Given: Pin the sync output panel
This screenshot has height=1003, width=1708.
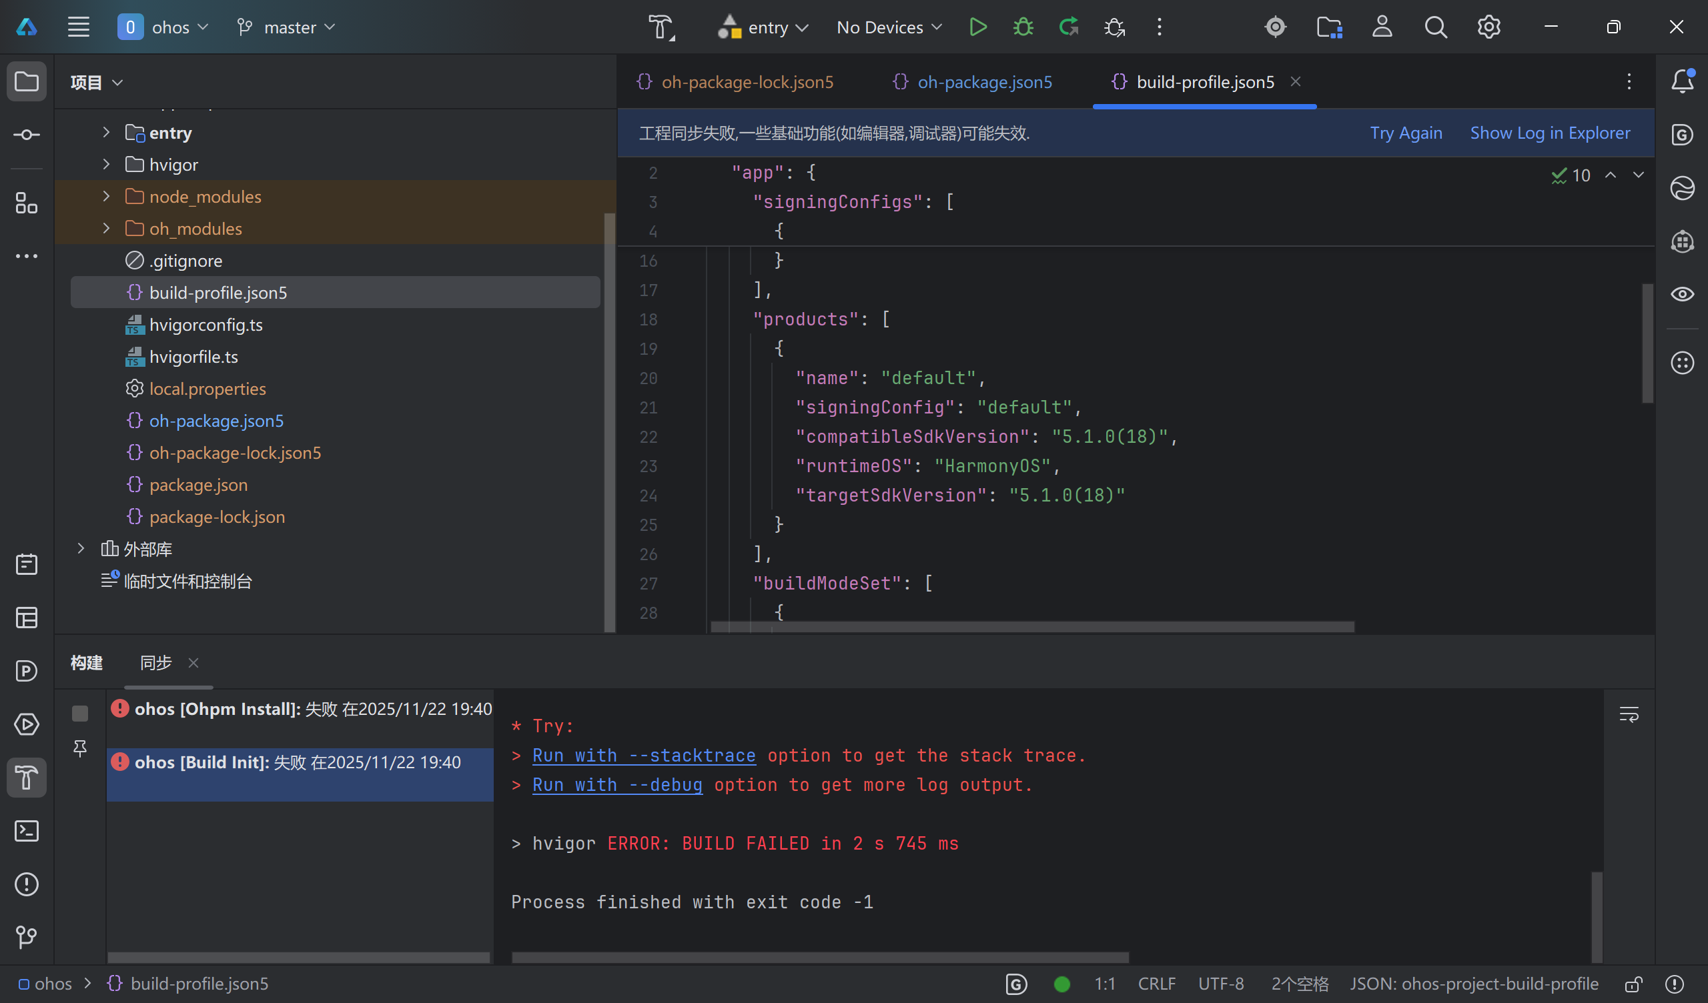Looking at the screenshot, I should coord(80,749).
